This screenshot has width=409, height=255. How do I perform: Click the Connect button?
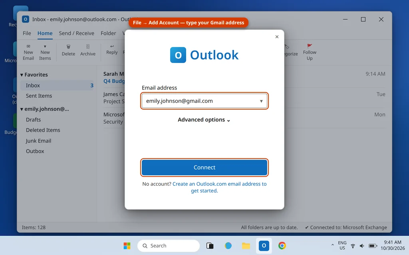click(204, 167)
